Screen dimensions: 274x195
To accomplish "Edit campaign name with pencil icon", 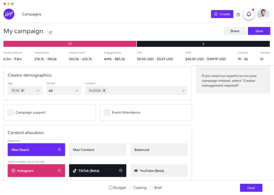I will click(51, 32).
